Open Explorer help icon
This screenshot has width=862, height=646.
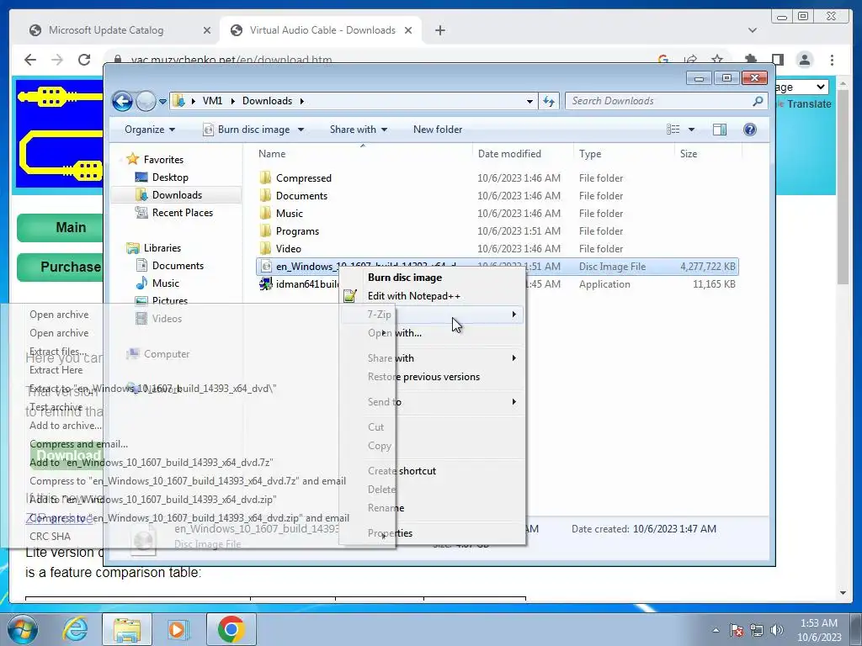[750, 130]
